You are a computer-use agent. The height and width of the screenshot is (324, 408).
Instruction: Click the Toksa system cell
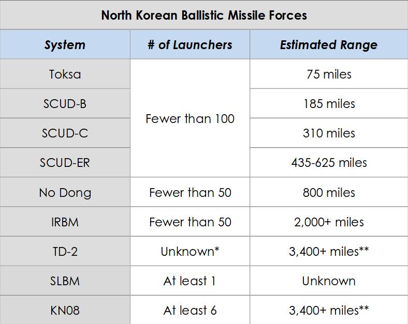tap(65, 74)
